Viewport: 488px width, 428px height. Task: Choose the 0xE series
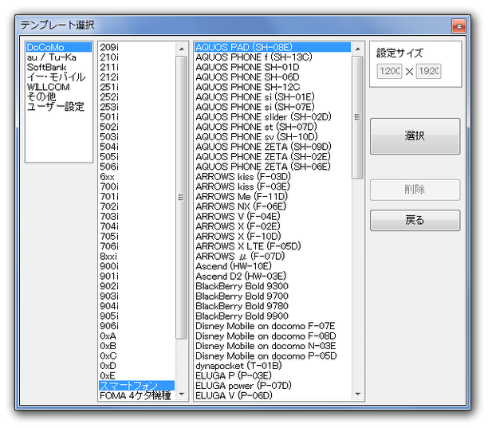coord(136,375)
